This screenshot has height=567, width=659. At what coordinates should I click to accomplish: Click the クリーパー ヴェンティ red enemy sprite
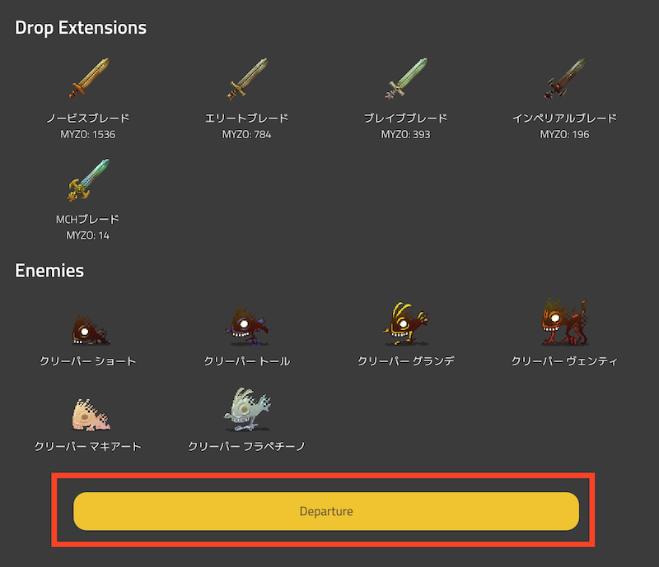click(564, 323)
